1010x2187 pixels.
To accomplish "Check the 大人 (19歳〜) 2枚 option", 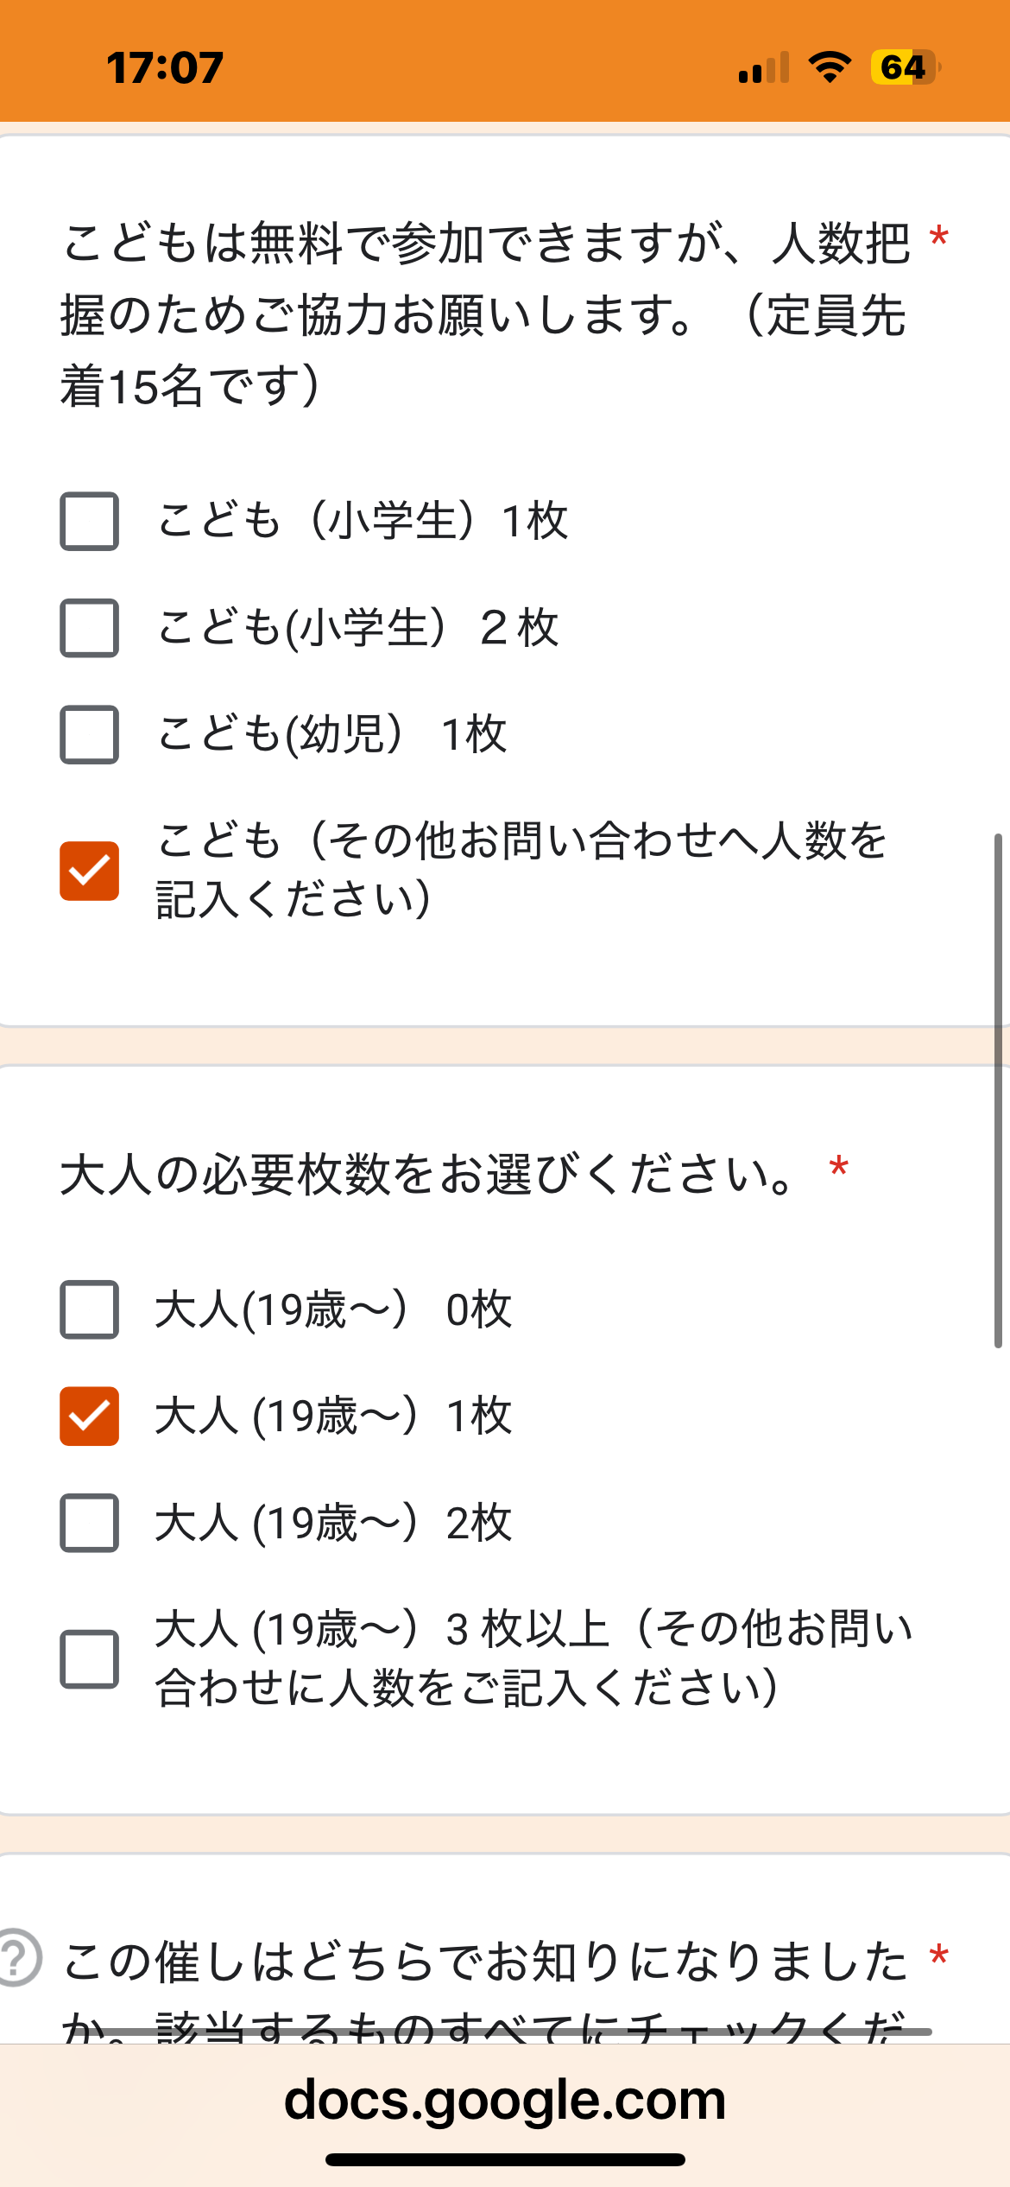I will pos(89,1523).
